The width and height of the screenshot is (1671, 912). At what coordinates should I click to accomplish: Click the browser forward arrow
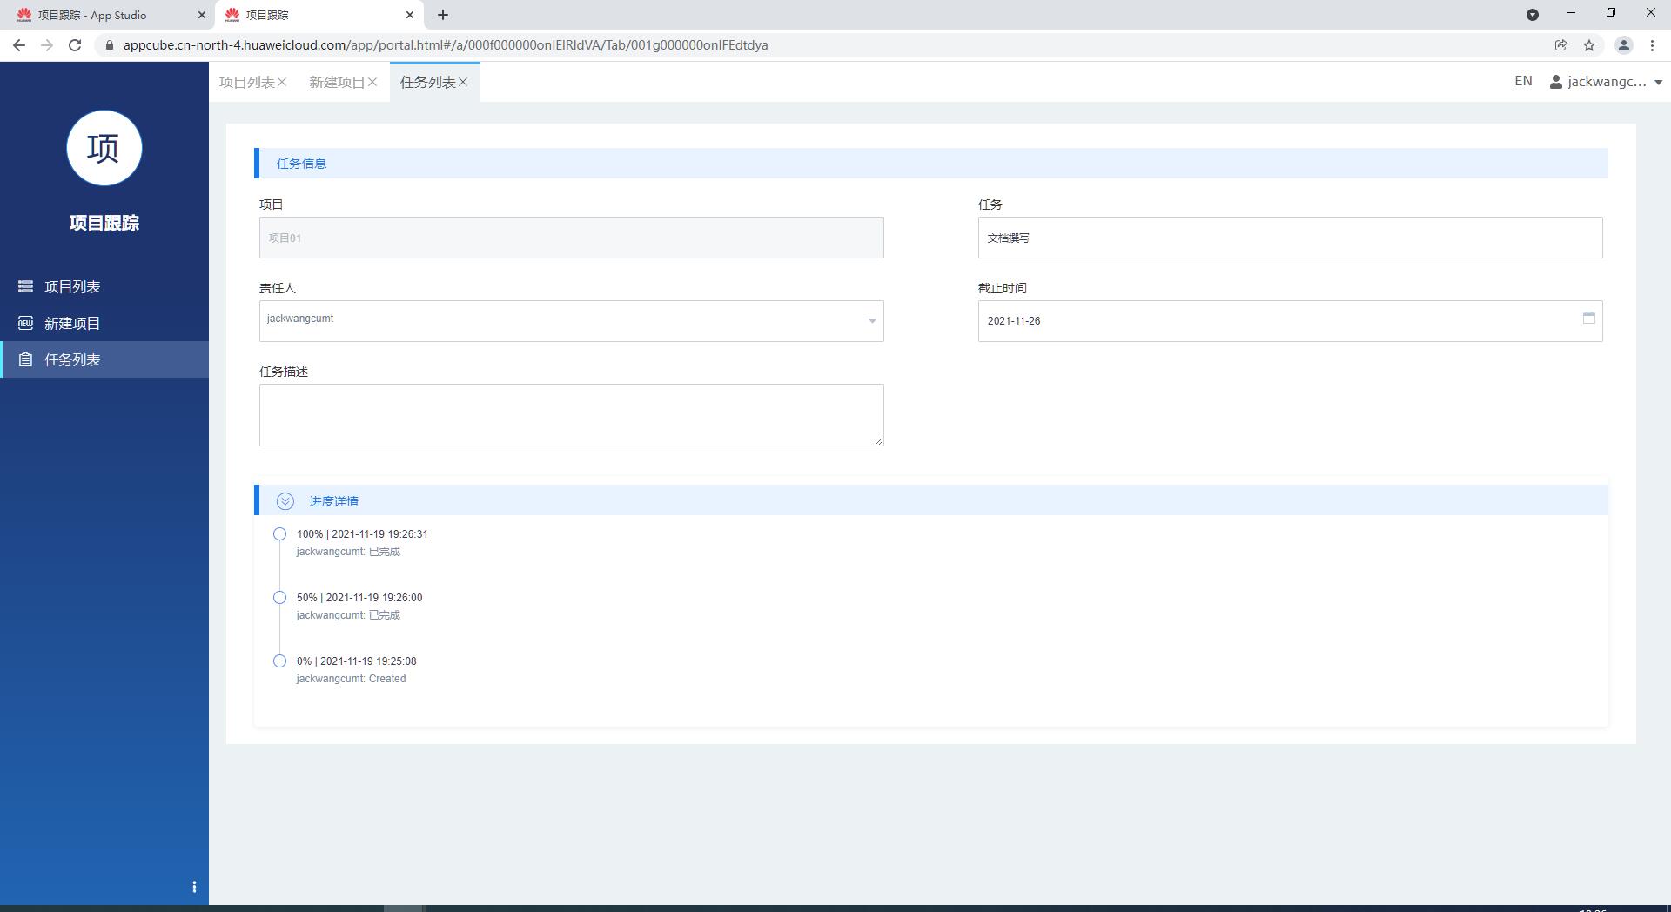click(x=47, y=45)
